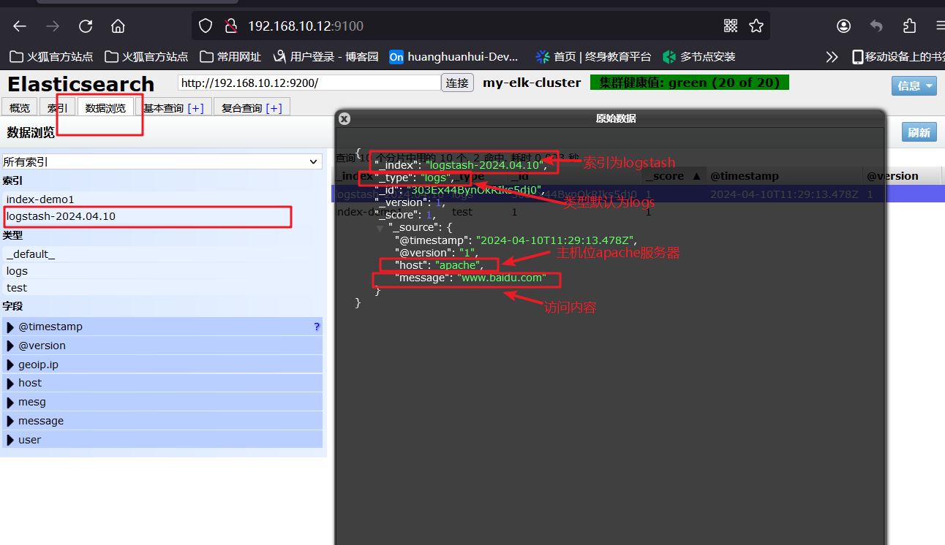Image resolution: width=945 pixels, height=545 pixels.
Task: Click the "www.baidu.com" message value
Action: (x=502, y=278)
